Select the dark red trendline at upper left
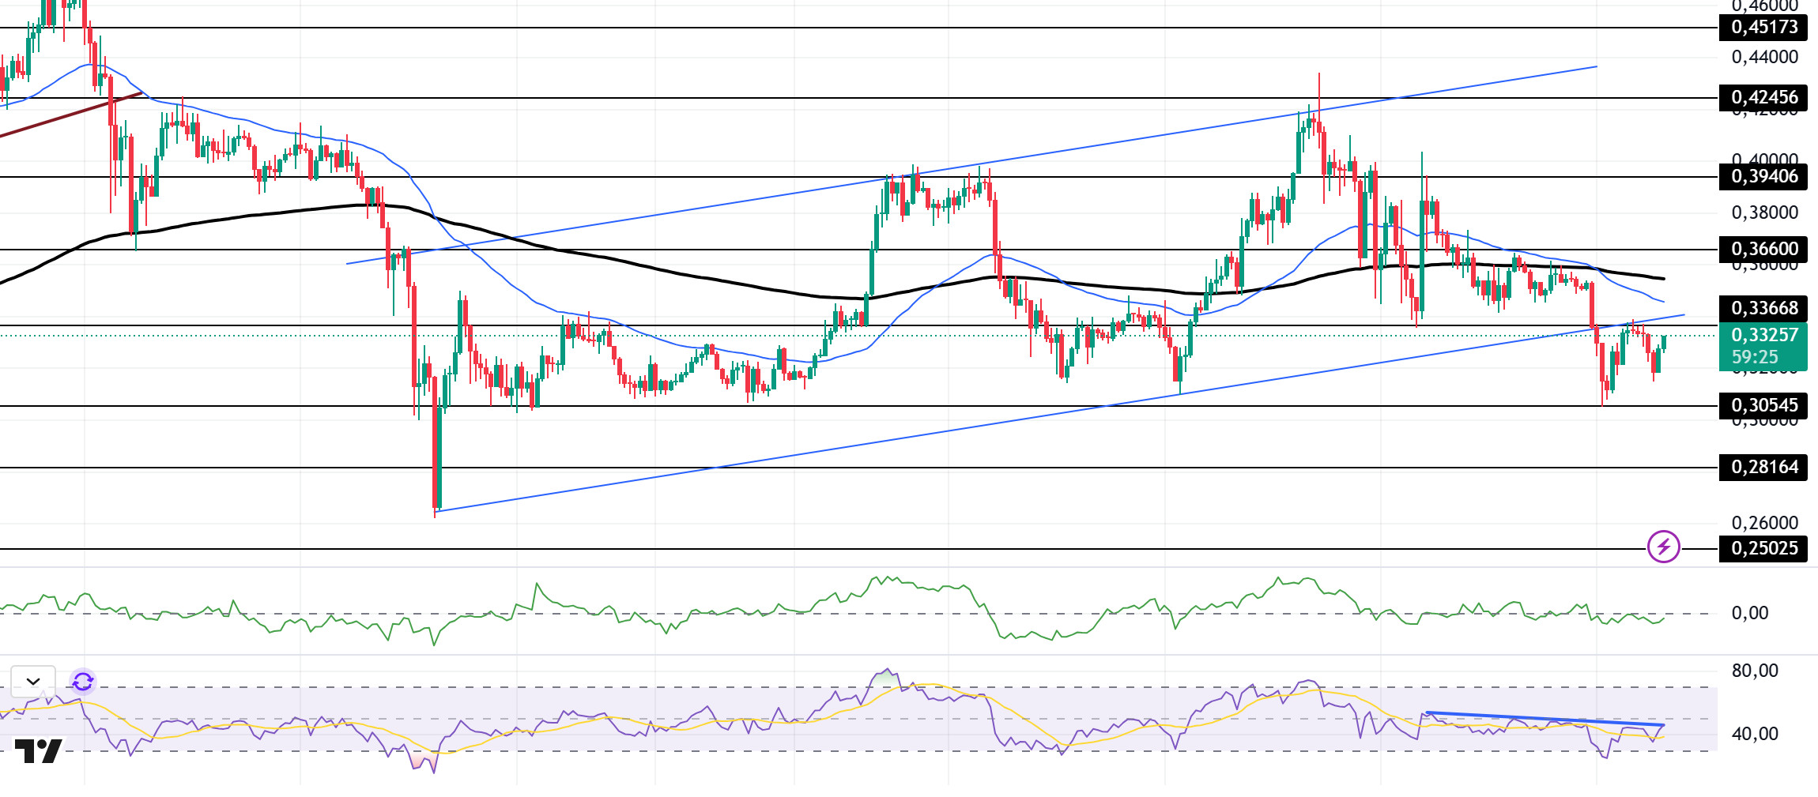The image size is (1818, 797). click(71, 115)
